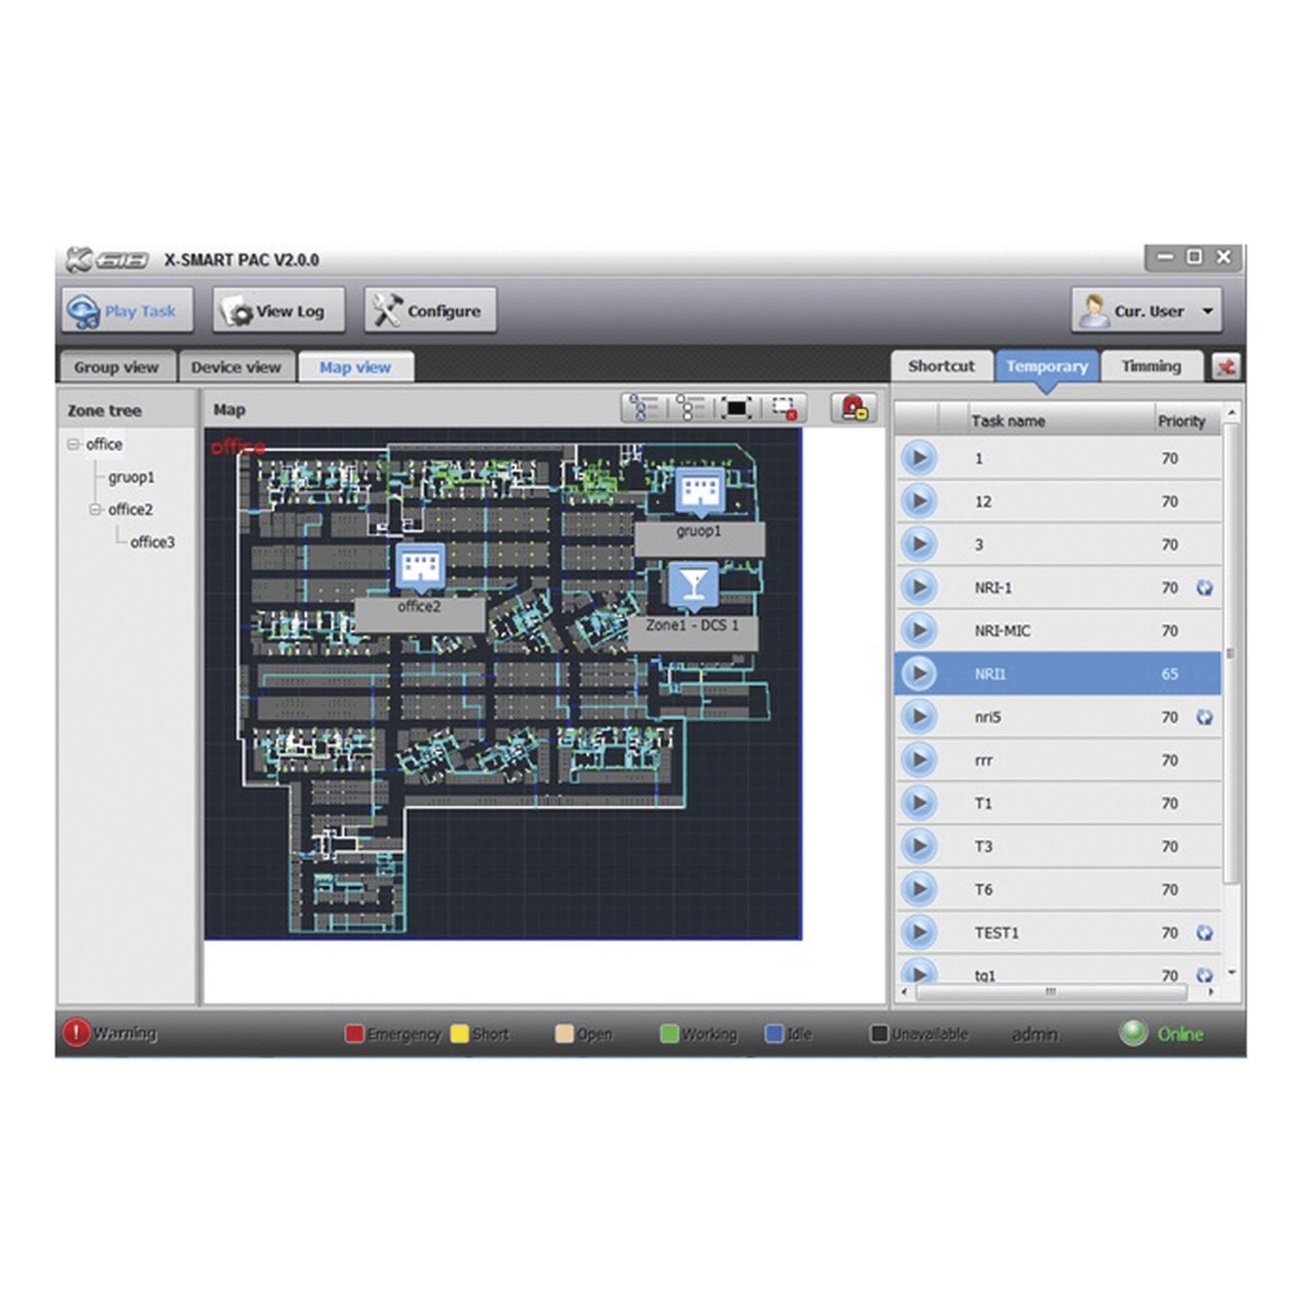The width and height of the screenshot is (1302, 1302).
Task: Open the Cur. User dropdown
Action: pyautogui.click(x=1147, y=311)
